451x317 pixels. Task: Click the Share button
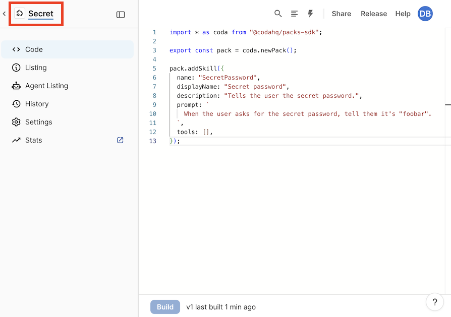(x=341, y=14)
